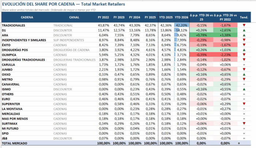Select the YTD 2026 cell showing 42,20%

click(181, 25)
